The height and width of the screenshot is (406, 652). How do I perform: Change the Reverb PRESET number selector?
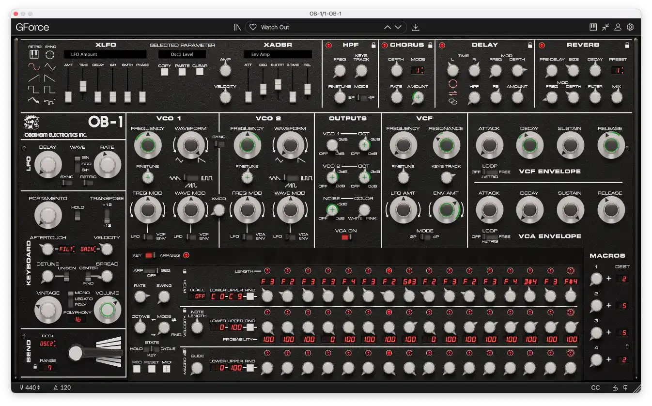617,70
